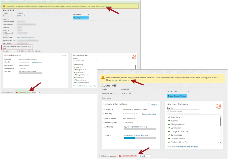Click the certificate date '2024-11-01 21:41 (UTC)'

[x=24, y=46]
